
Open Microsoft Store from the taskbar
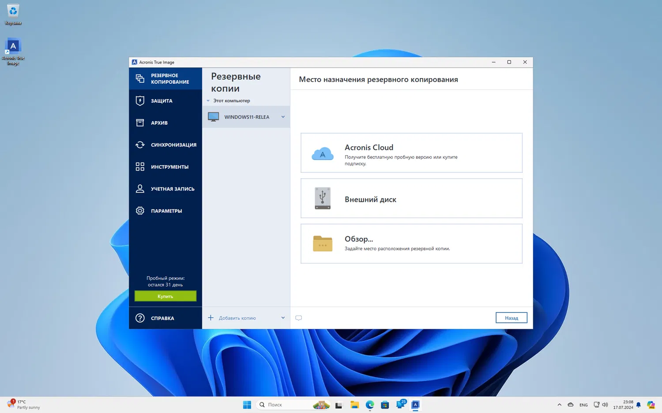click(x=385, y=405)
